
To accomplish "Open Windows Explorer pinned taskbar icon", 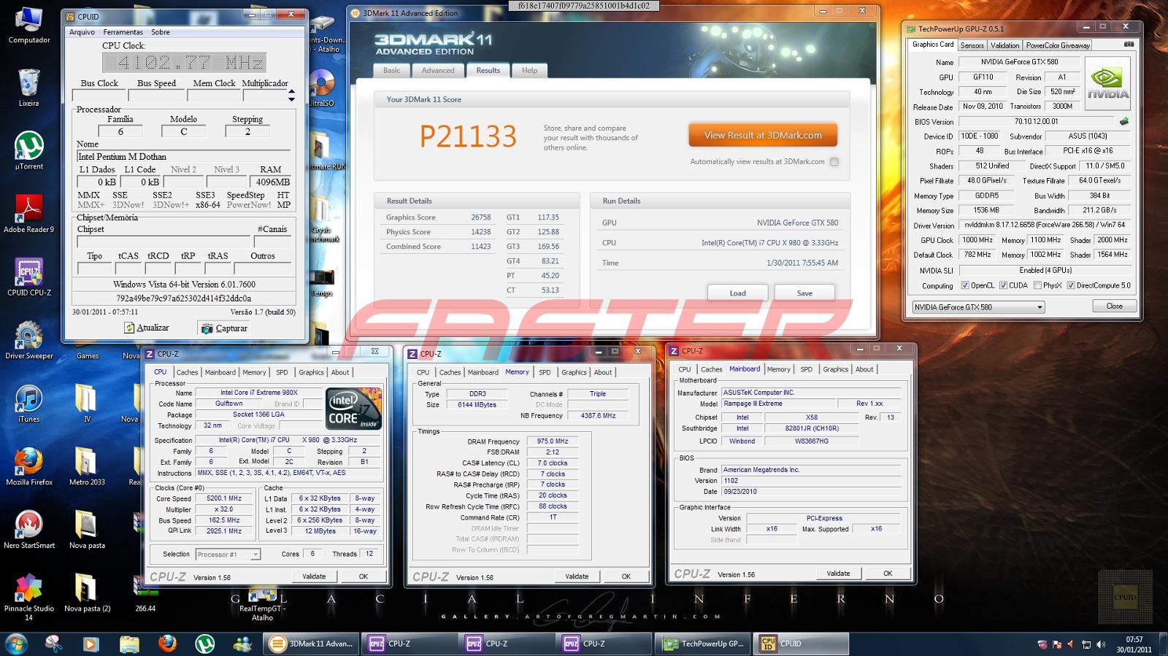I will click(129, 644).
